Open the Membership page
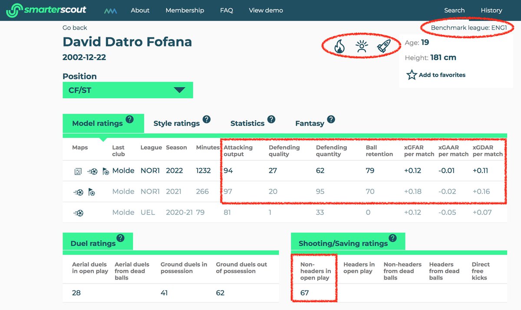The width and height of the screenshot is (521, 310). pyautogui.click(x=185, y=10)
